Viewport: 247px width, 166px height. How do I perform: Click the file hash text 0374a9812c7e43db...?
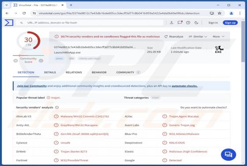point(95,47)
